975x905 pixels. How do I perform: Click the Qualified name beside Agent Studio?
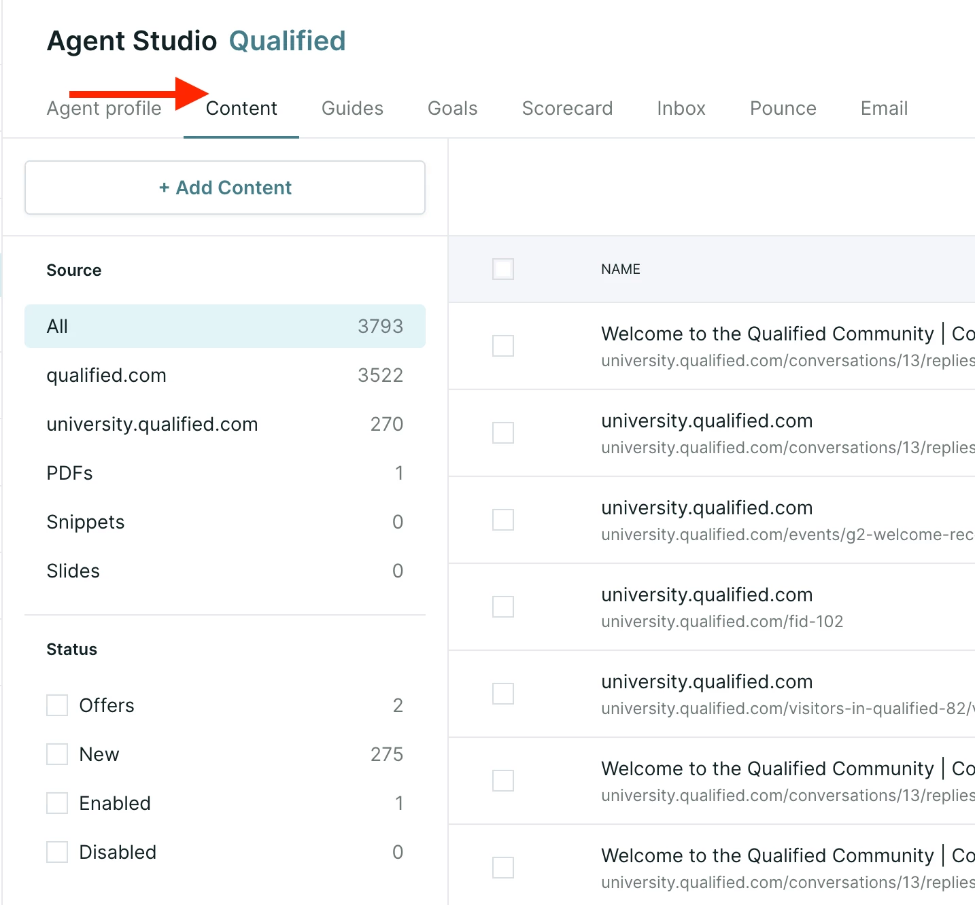pos(288,41)
